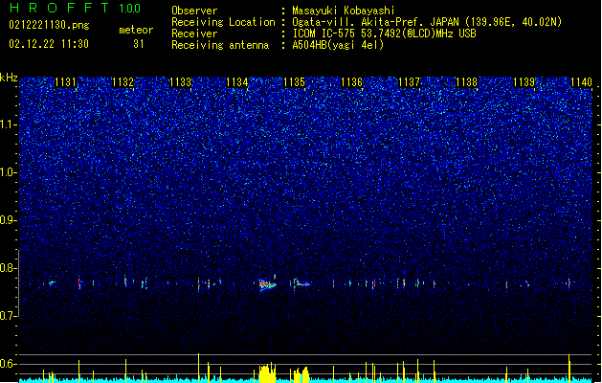Click the Observer field label
The width and height of the screenshot is (602, 383).
point(194,11)
